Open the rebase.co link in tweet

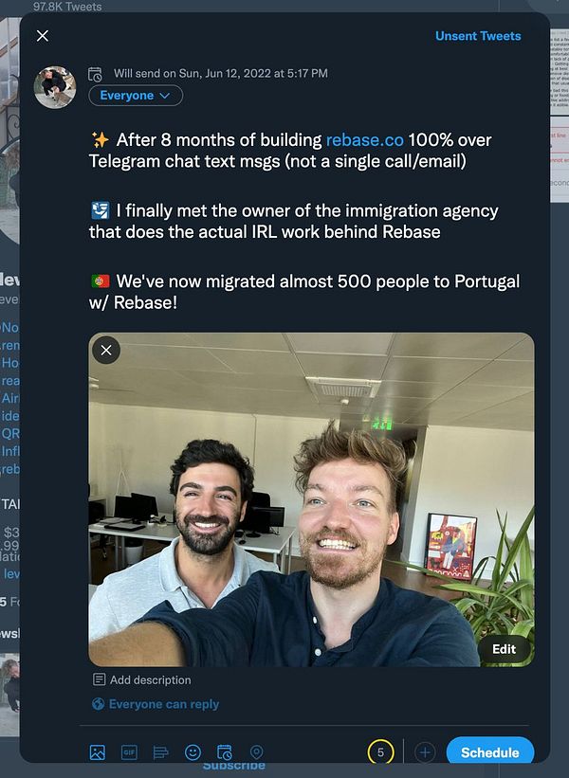pyautogui.click(x=364, y=140)
